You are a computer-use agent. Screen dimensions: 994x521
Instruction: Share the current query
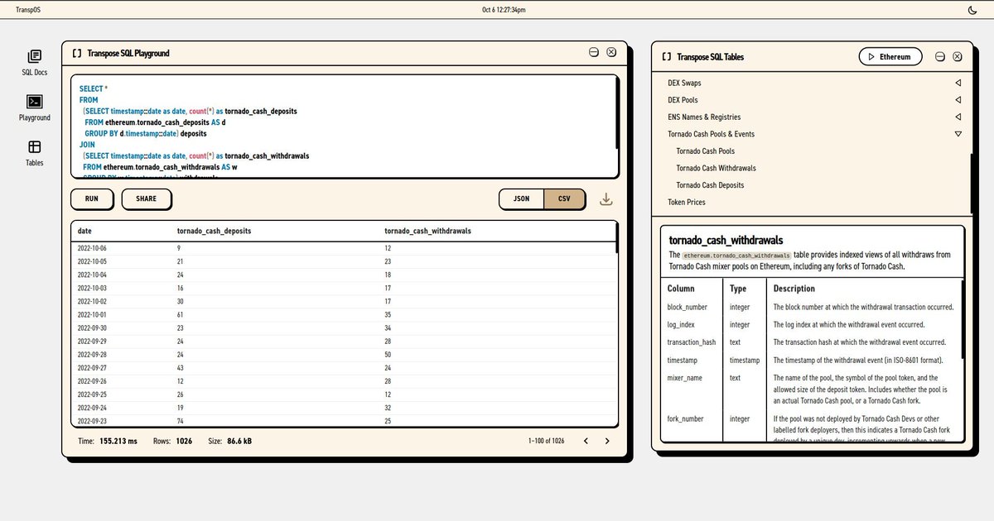pyautogui.click(x=146, y=199)
